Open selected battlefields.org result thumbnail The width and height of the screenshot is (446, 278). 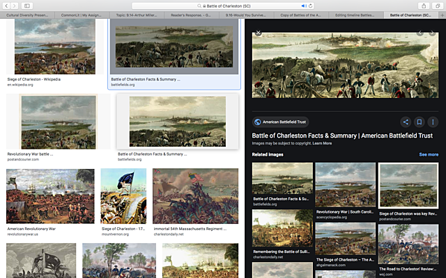coord(174,47)
